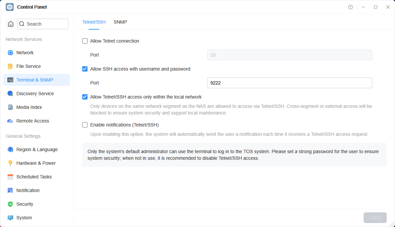Select File Service from the sidebar

pos(29,66)
